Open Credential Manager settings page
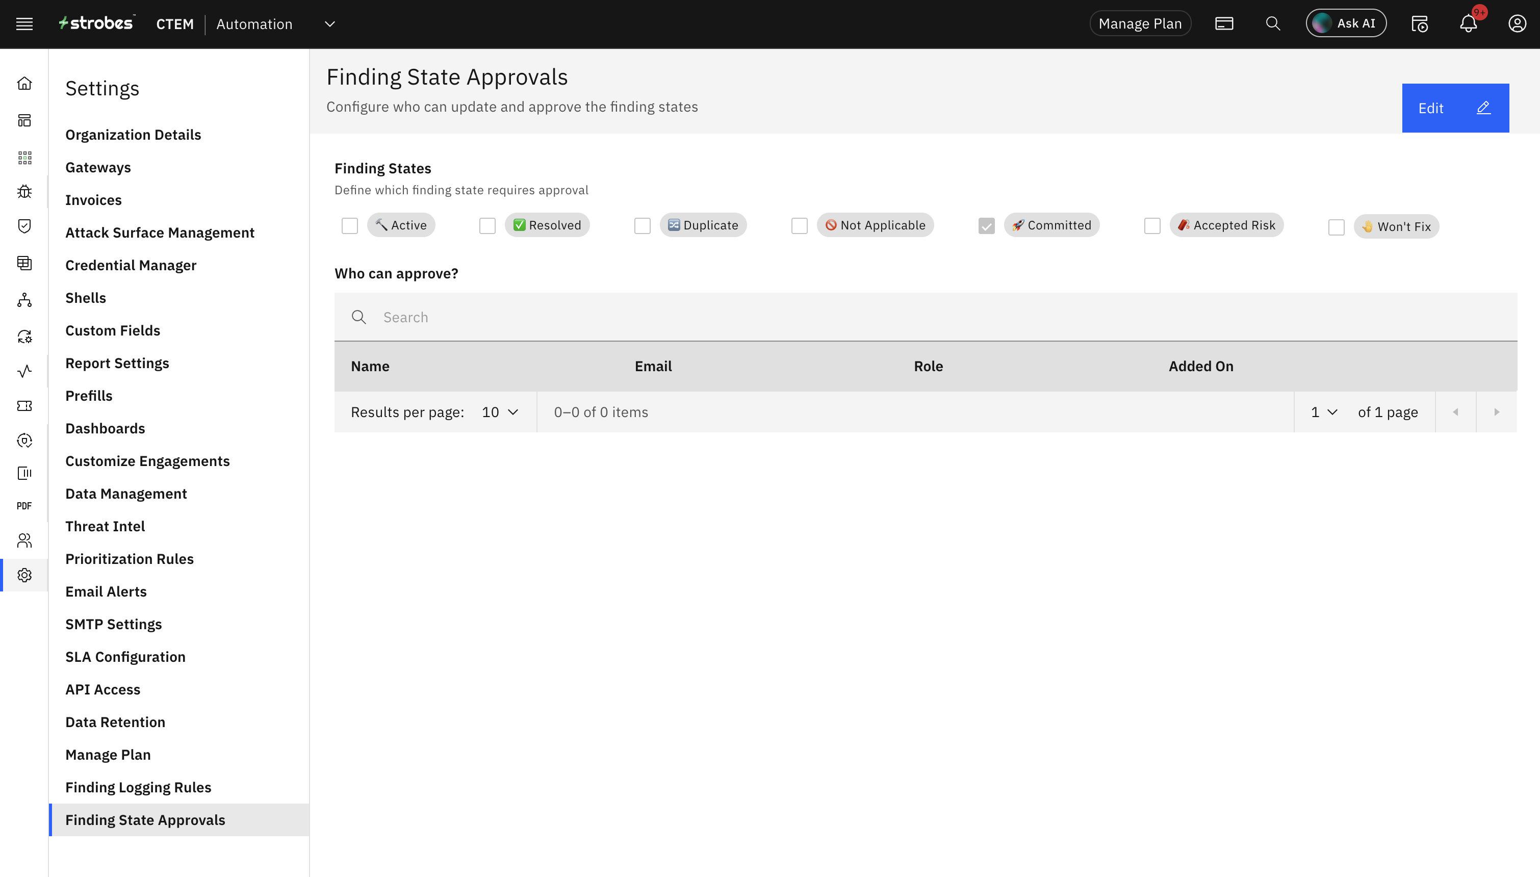Screen dimensions: 1540x877 131,265
